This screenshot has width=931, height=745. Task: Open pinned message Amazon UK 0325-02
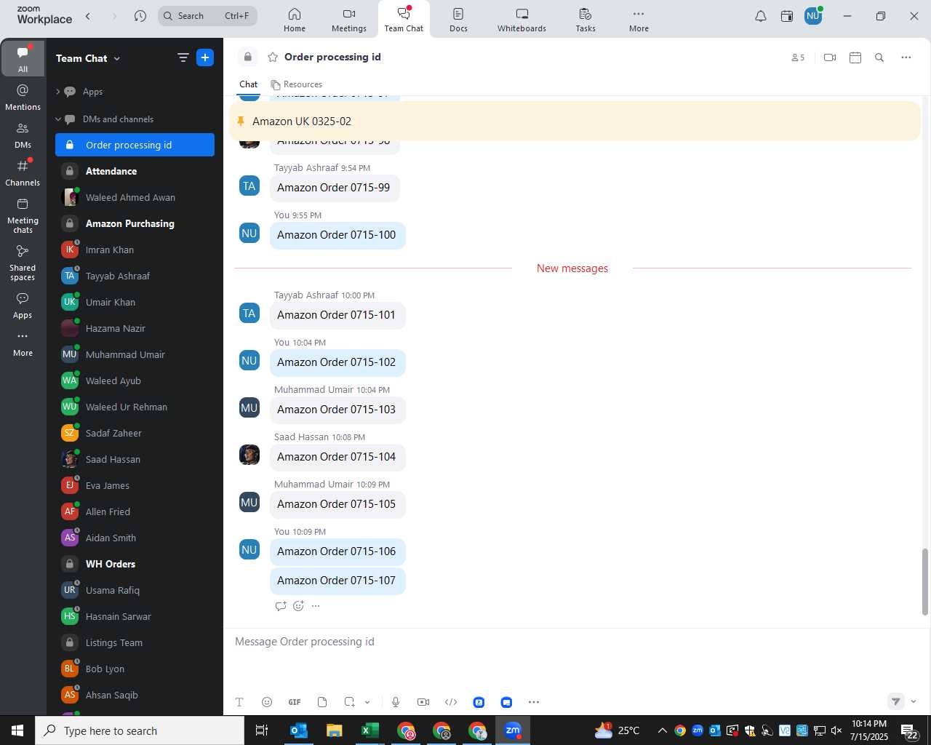pos(575,121)
